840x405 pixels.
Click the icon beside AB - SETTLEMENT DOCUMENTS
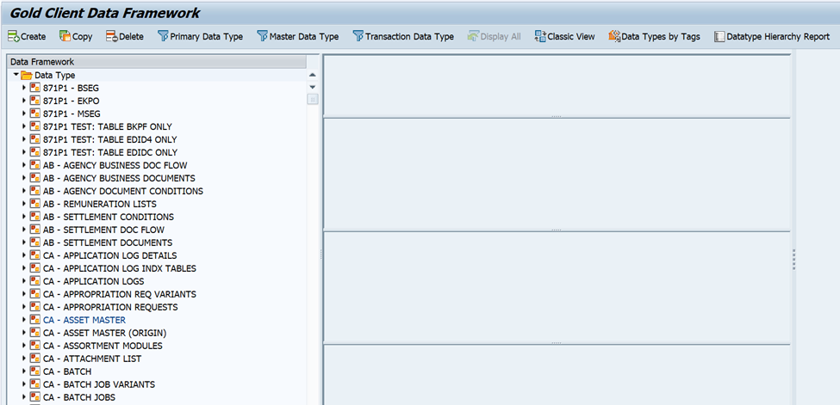(34, 242)
